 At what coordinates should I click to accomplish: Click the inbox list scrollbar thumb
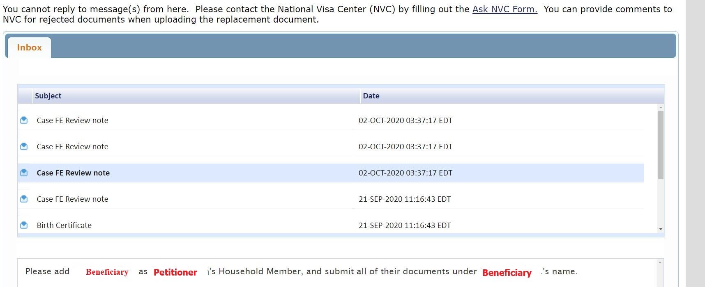661,145
